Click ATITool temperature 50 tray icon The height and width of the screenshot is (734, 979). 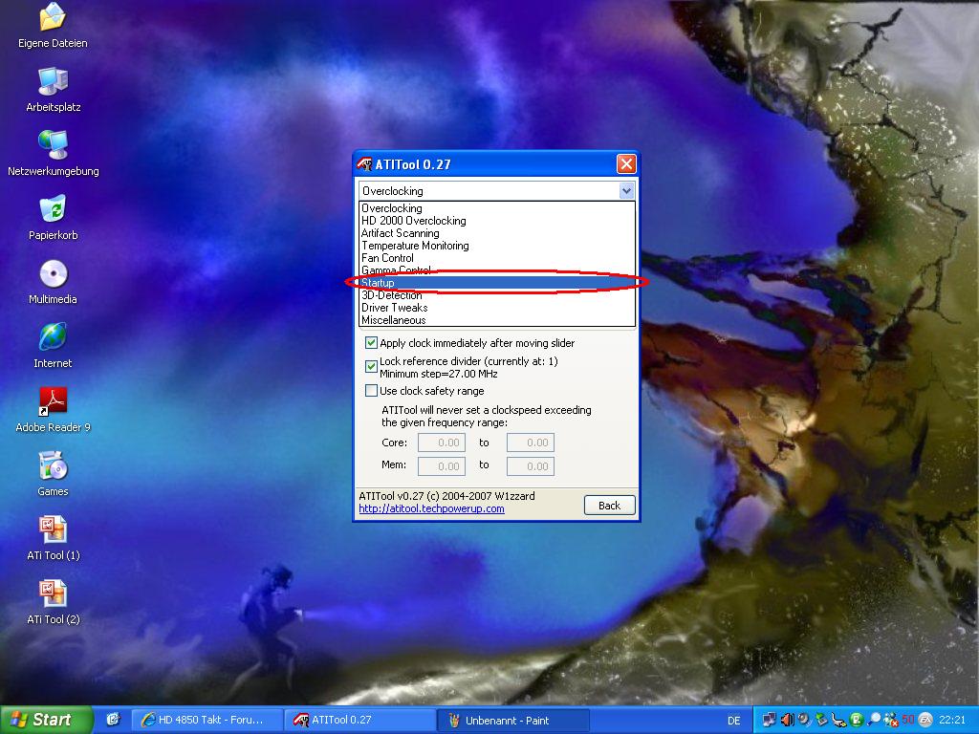[908, 720]
